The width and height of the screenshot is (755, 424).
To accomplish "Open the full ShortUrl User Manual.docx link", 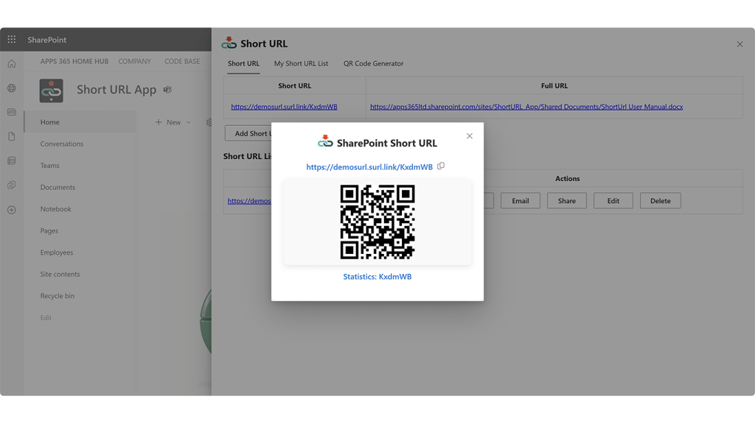I will point(526,107).
